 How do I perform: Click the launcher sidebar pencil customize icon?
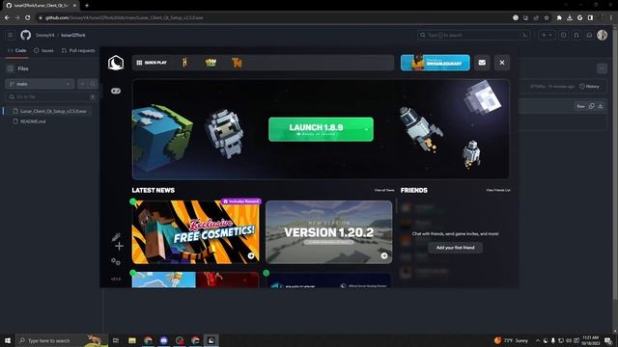[x=116, y=236]
